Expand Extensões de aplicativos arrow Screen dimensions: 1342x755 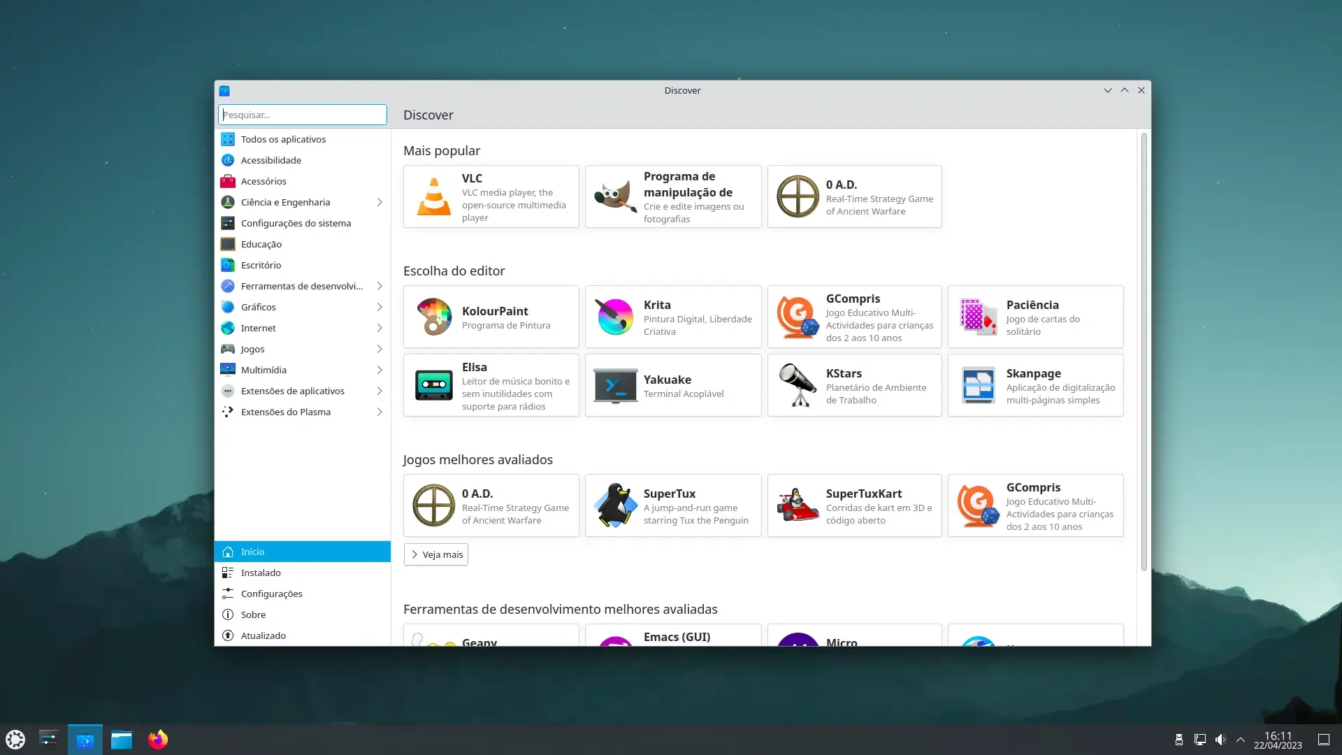pyautogui.click(x=380, y=391)
